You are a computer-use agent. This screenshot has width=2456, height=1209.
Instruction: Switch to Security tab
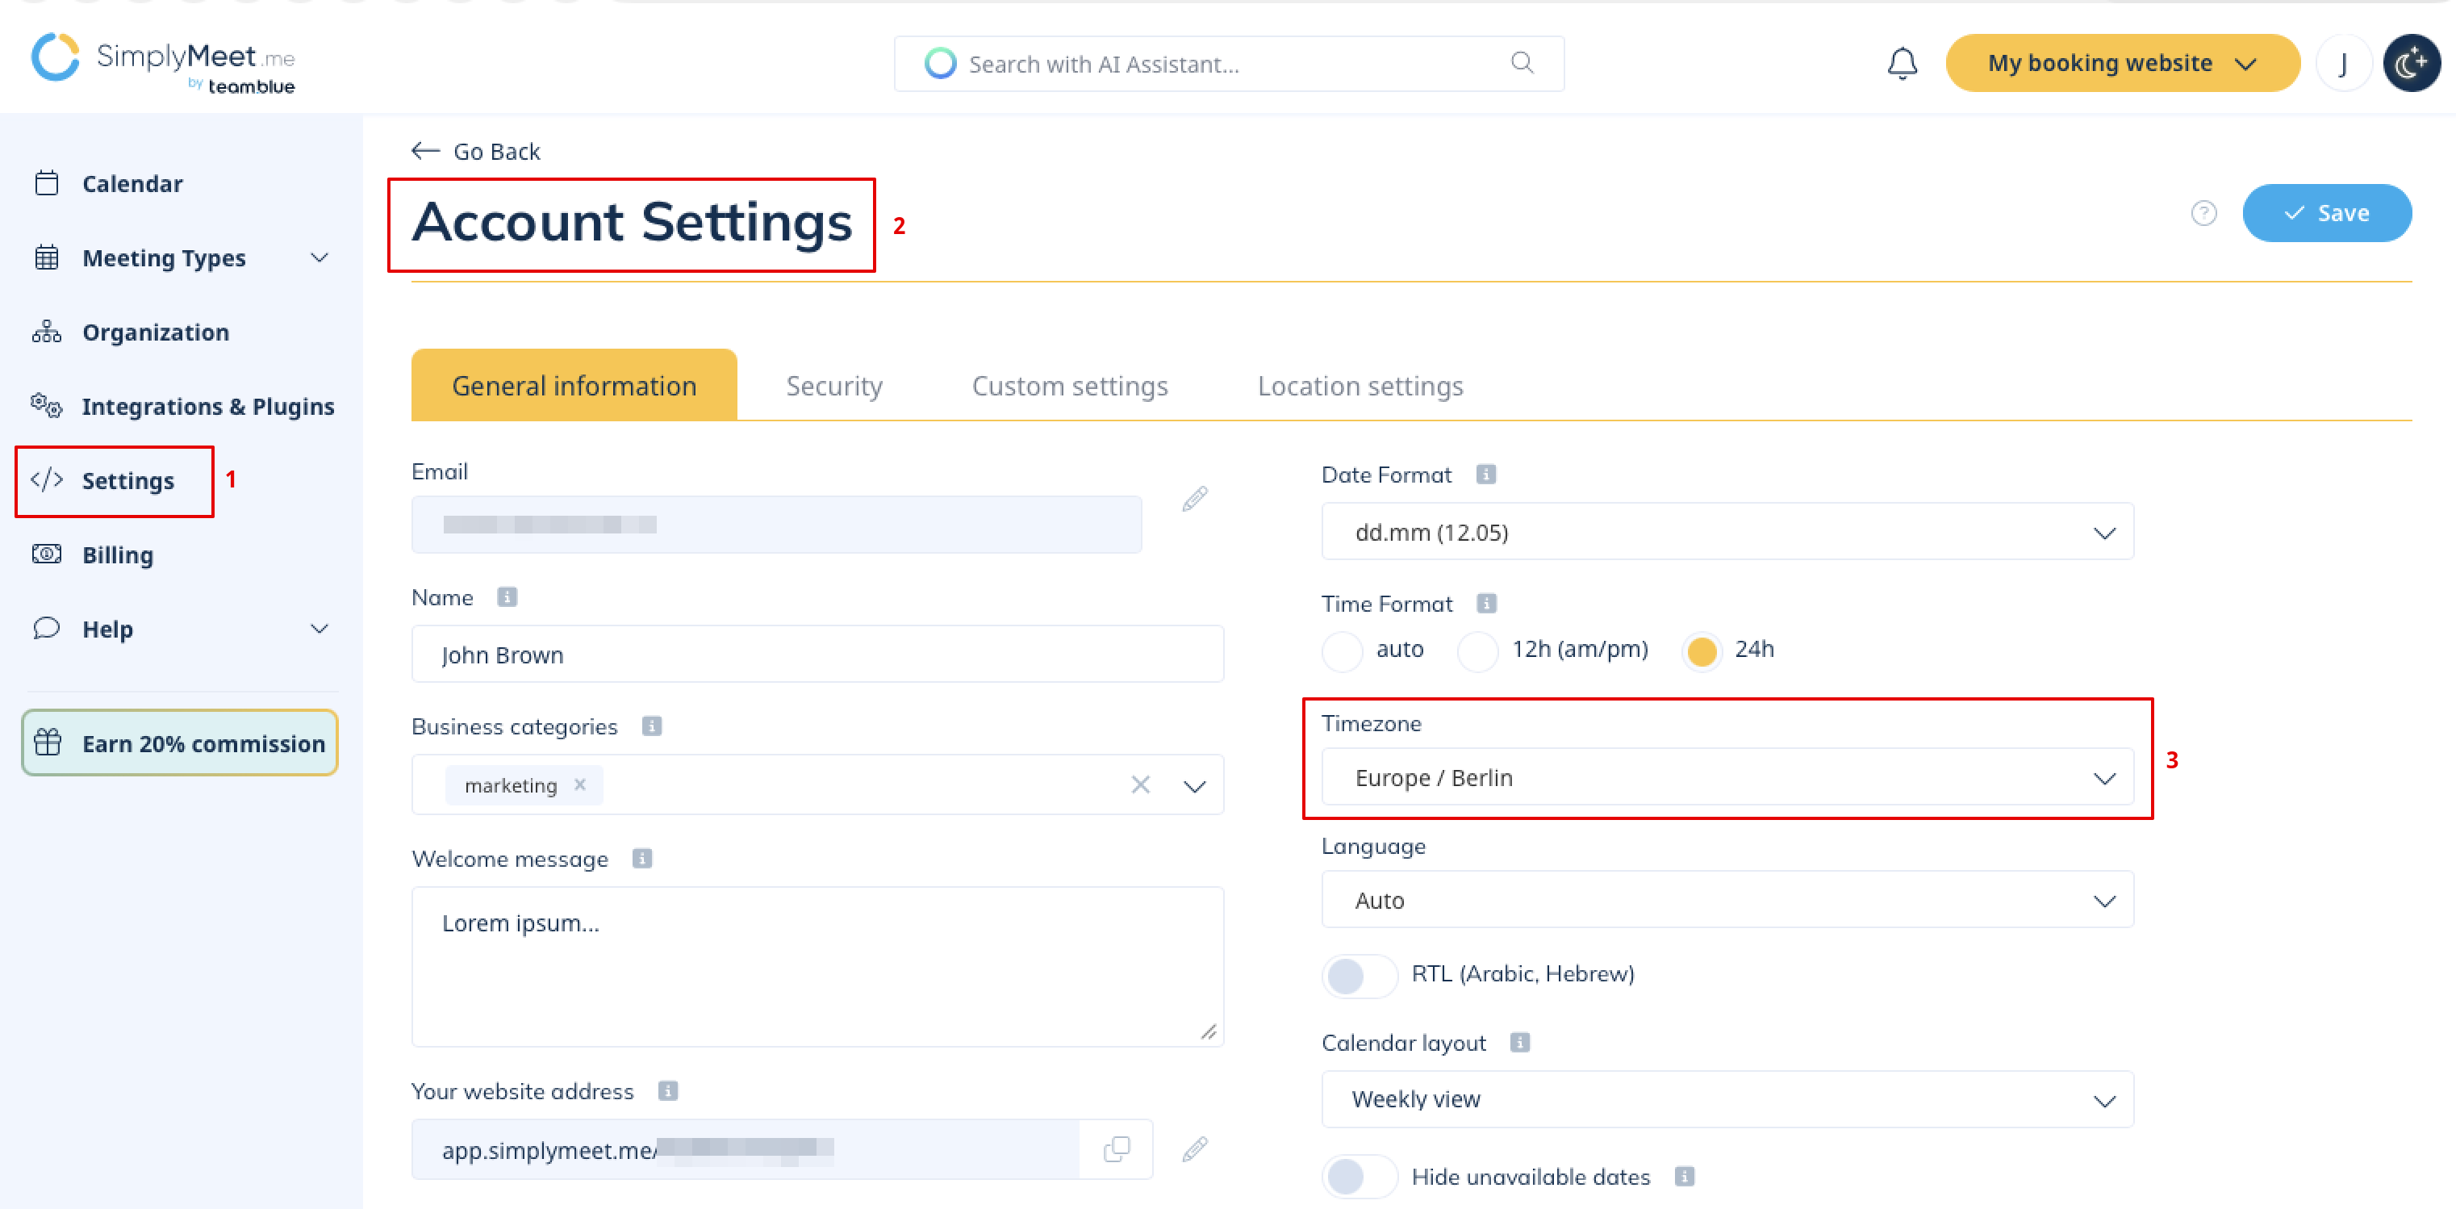point(833,385)
